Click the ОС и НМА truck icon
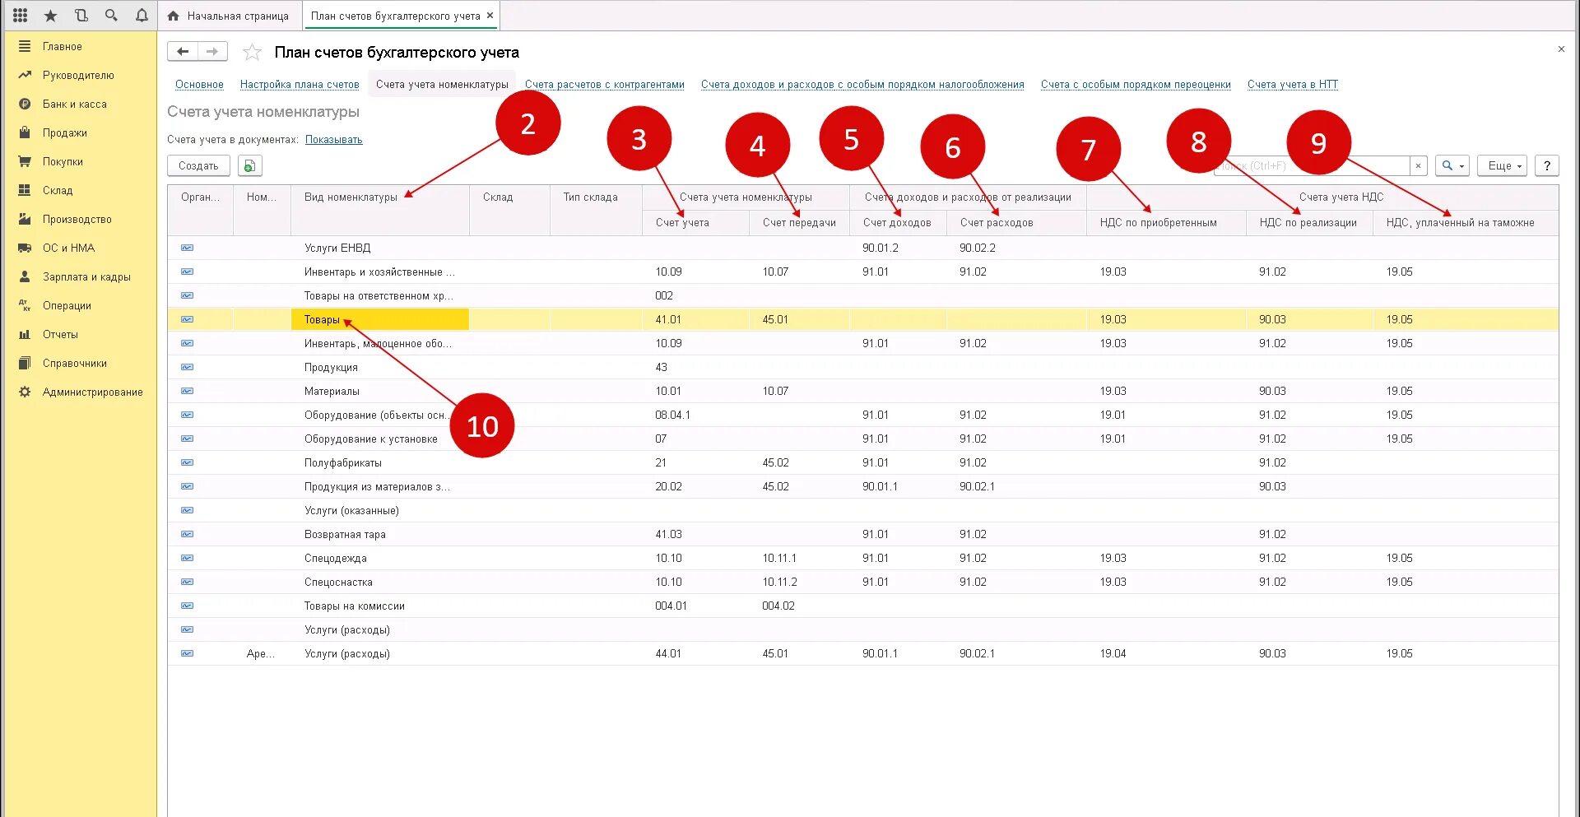 pyautogui.click(x=25, y=248)
